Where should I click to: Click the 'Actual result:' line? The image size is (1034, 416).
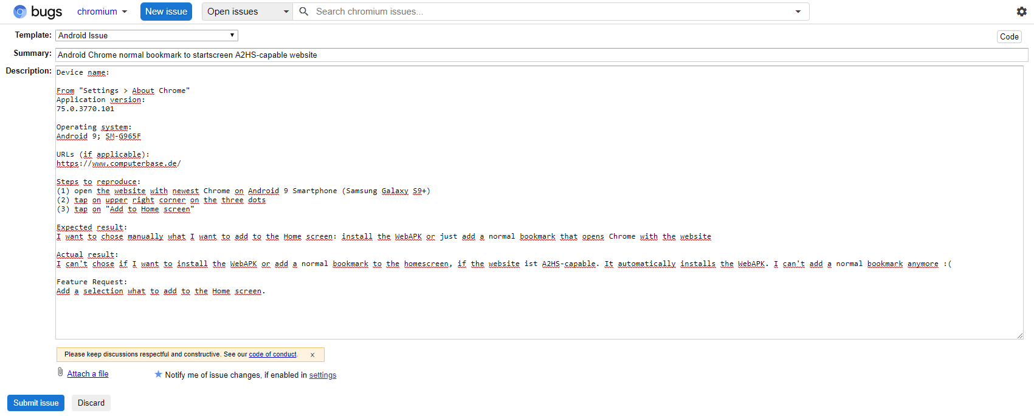tap(88, 254)
